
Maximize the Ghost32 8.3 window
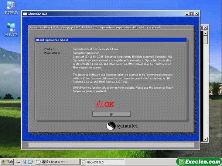(192, 14)
